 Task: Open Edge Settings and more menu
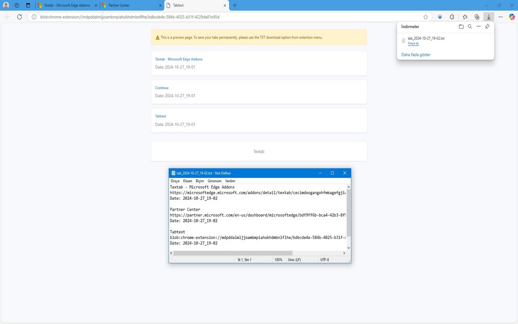click(501, 17)
